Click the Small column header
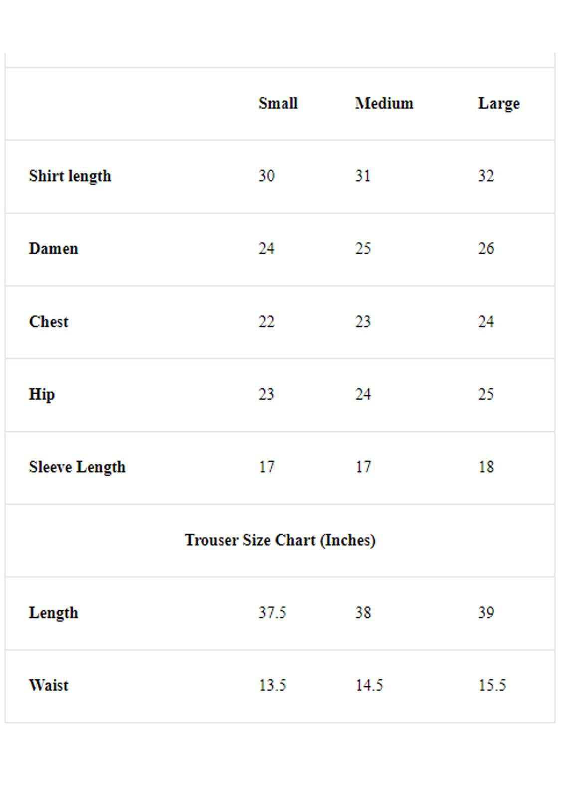Image resolution: width=567 pixels, height=789 pixels. click(x=278, y=103)
